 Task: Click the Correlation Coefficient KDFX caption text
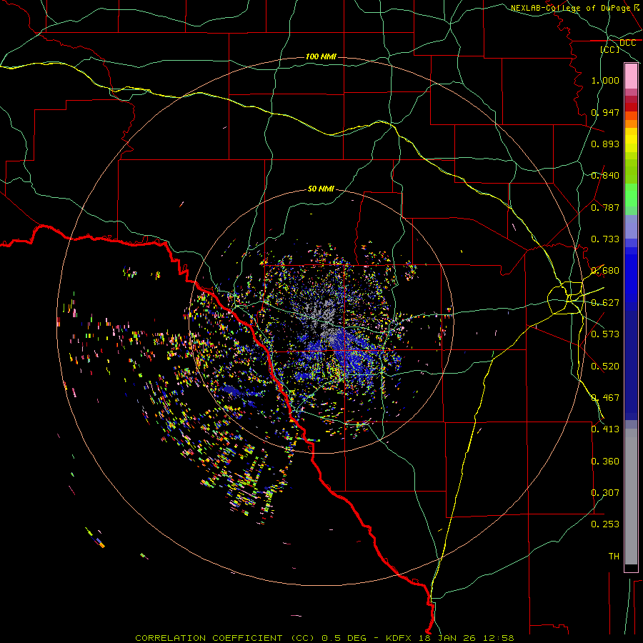(x=324, y=638)
